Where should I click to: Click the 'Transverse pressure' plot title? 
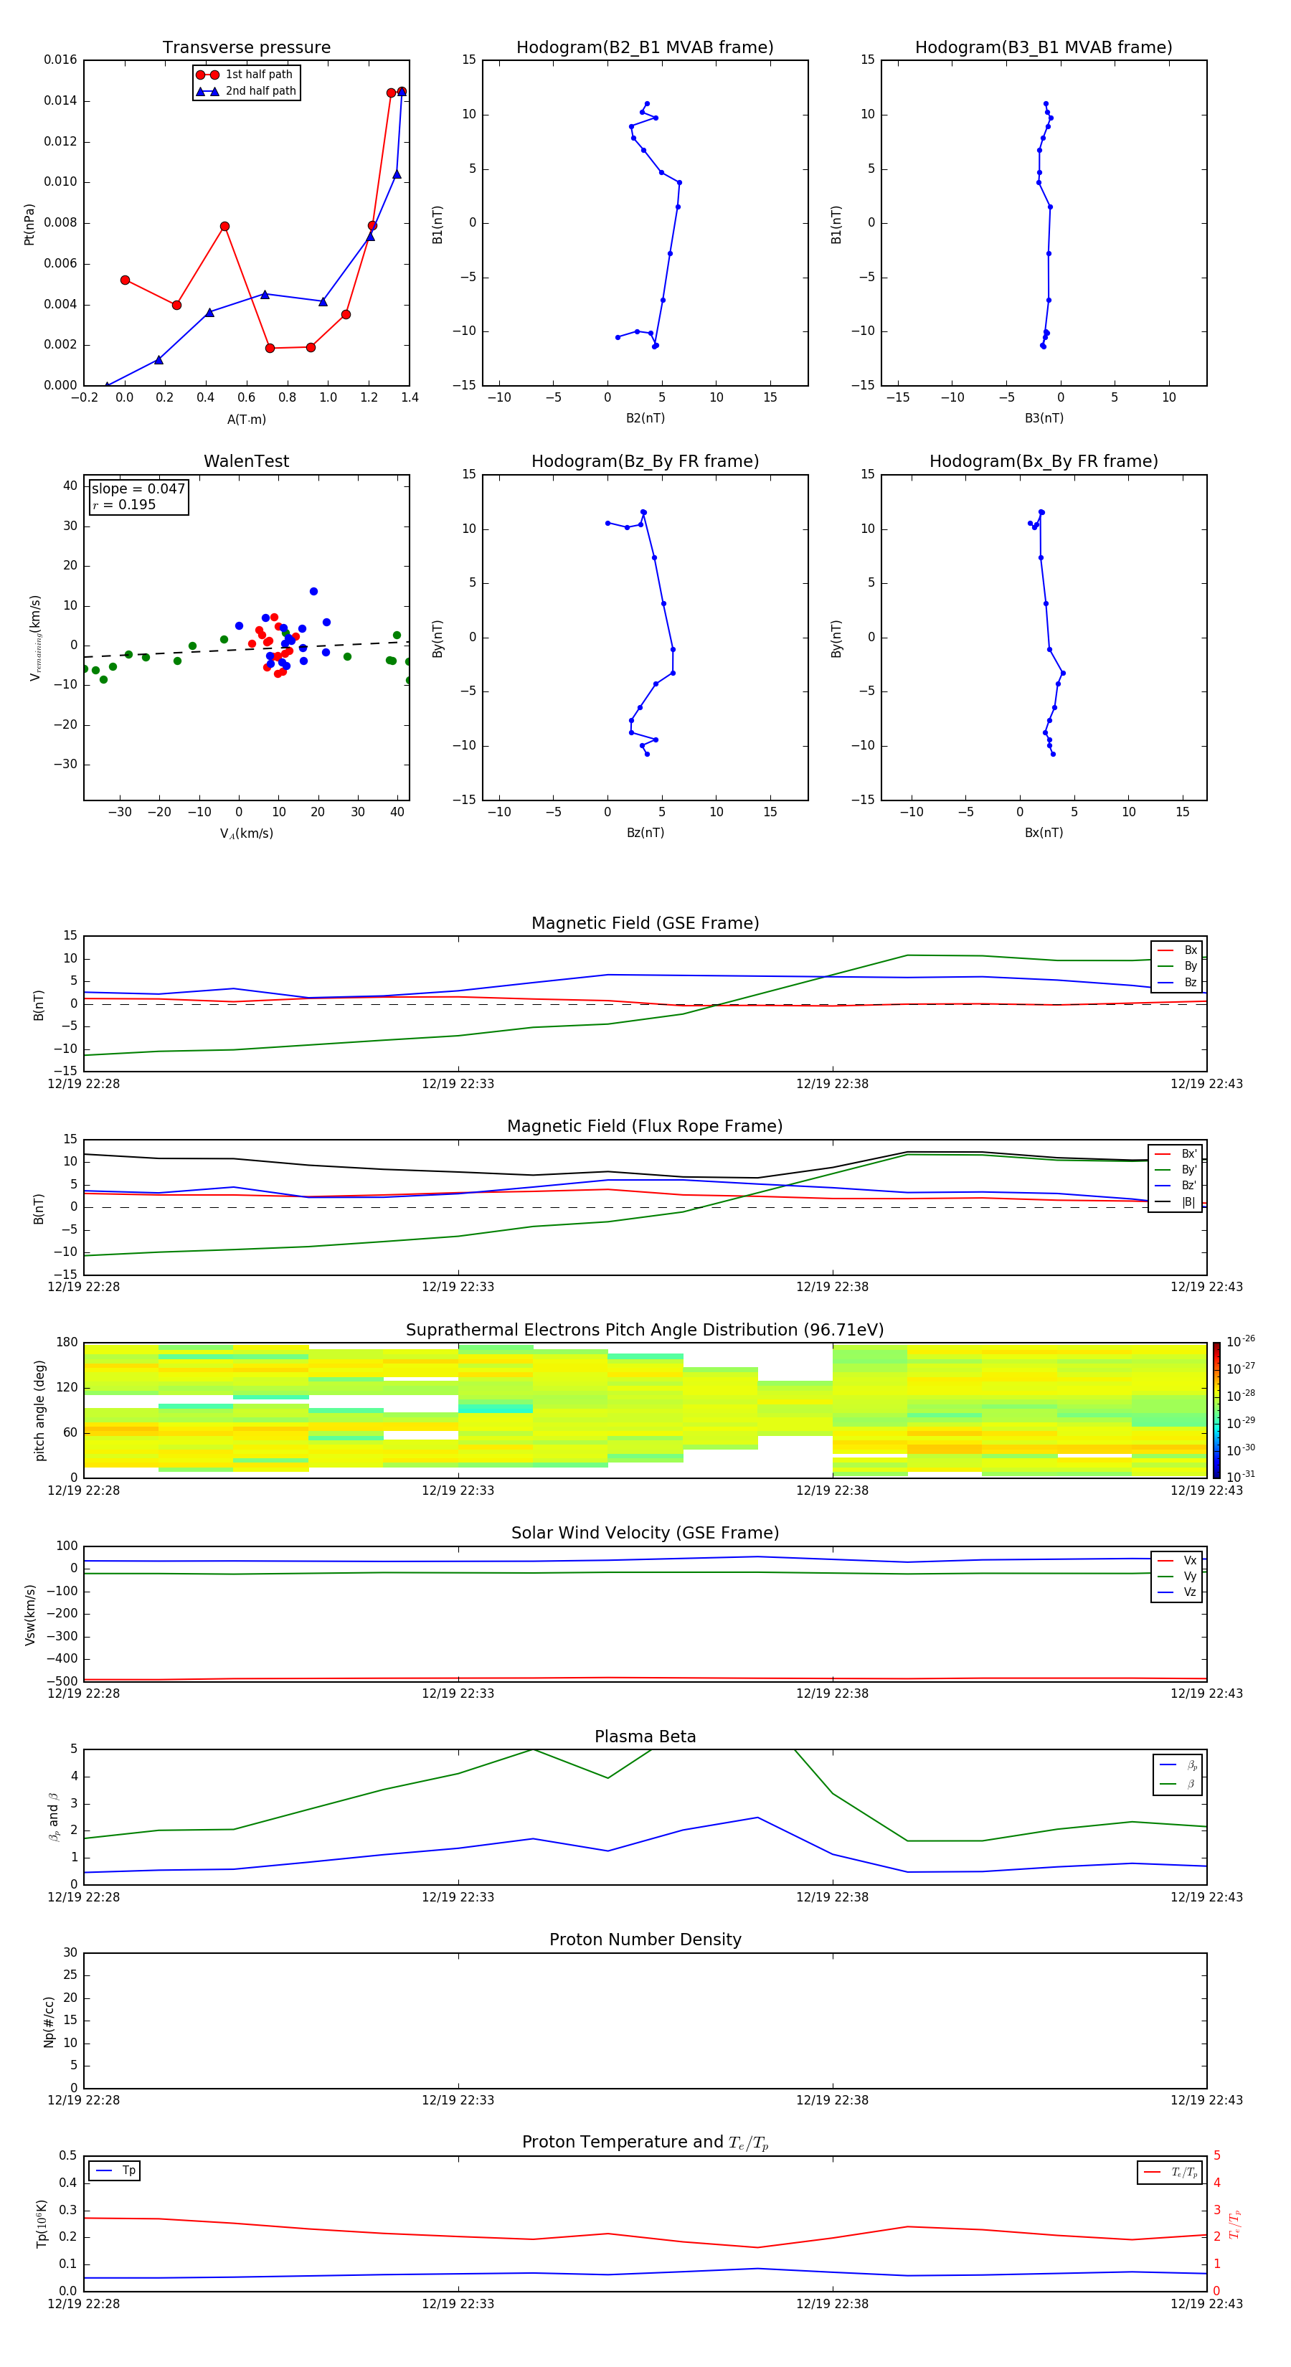tap(246, 48)
